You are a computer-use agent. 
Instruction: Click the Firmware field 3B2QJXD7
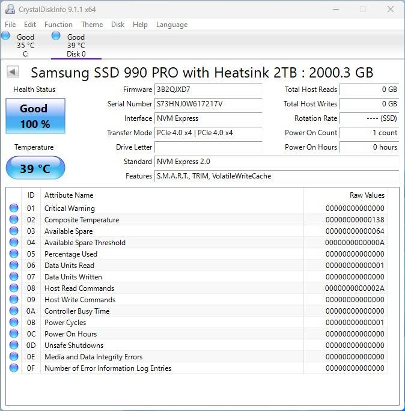[208, 90]
